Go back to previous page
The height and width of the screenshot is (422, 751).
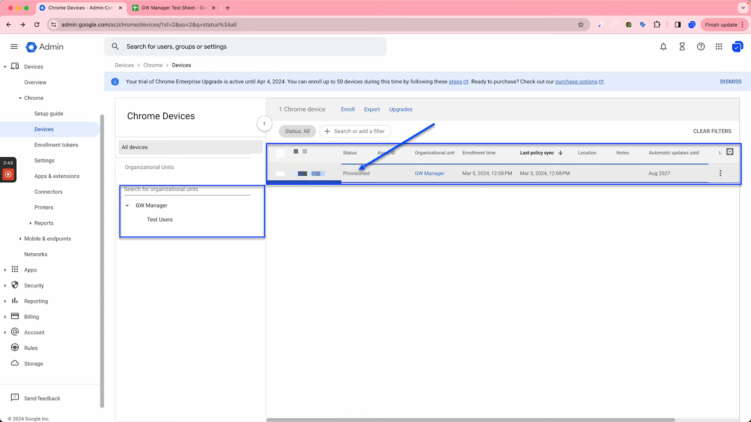click(9, 24)
